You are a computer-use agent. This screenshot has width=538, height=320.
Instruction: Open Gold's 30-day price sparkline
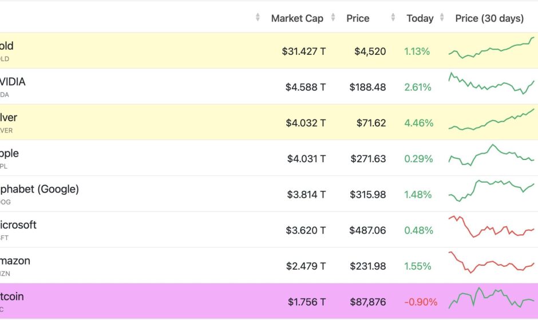tap(491, 49)
